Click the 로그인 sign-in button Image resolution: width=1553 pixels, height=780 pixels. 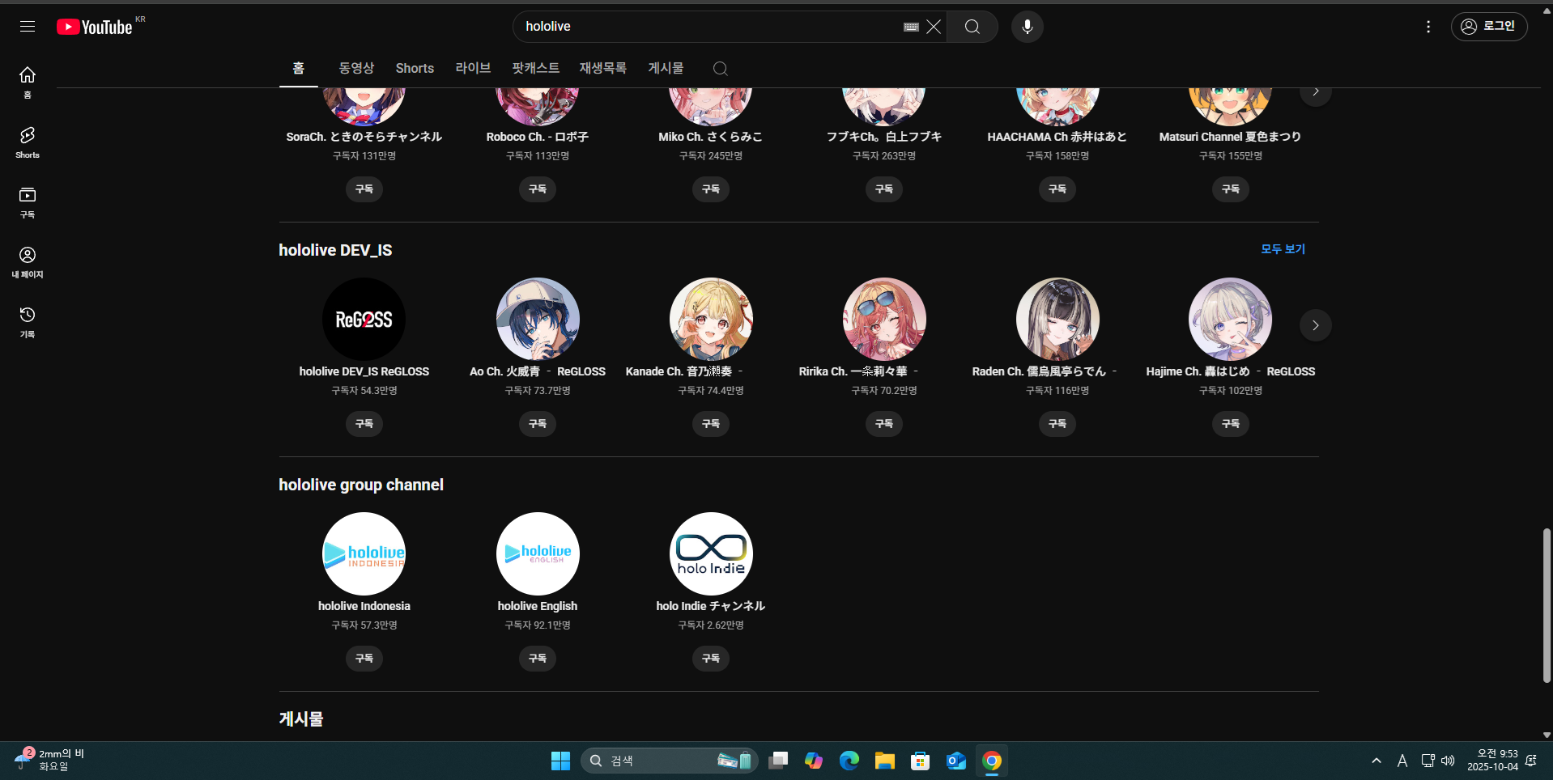[x=1488, y=27]
